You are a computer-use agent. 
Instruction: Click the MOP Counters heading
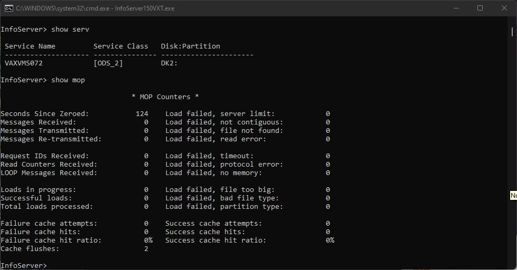[x=165, y=97]
